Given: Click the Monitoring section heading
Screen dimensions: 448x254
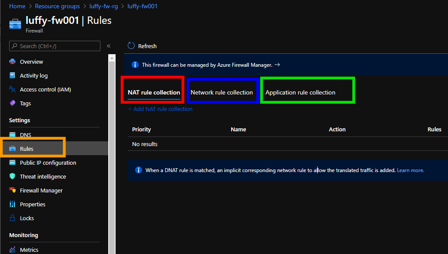Looking at the screenshot, I should tap(23, 235).
